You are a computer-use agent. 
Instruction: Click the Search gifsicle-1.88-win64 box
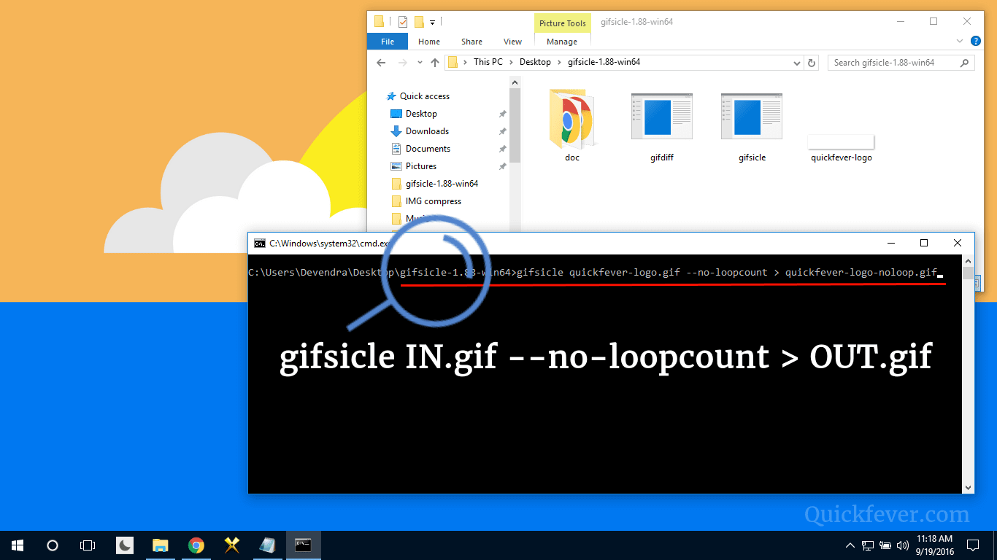pos(901,63)
